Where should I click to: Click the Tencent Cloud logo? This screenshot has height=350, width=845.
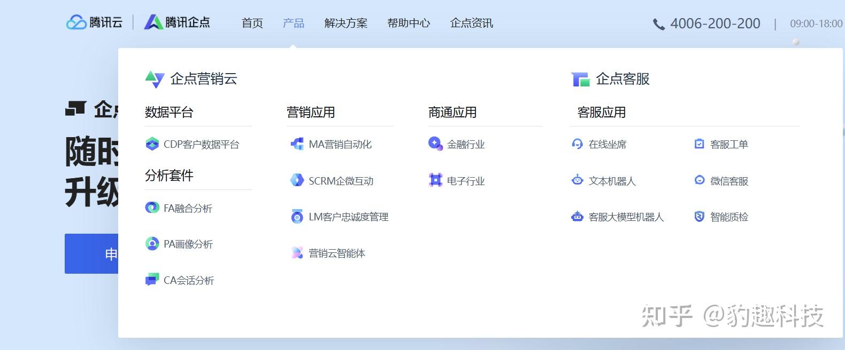94,22
